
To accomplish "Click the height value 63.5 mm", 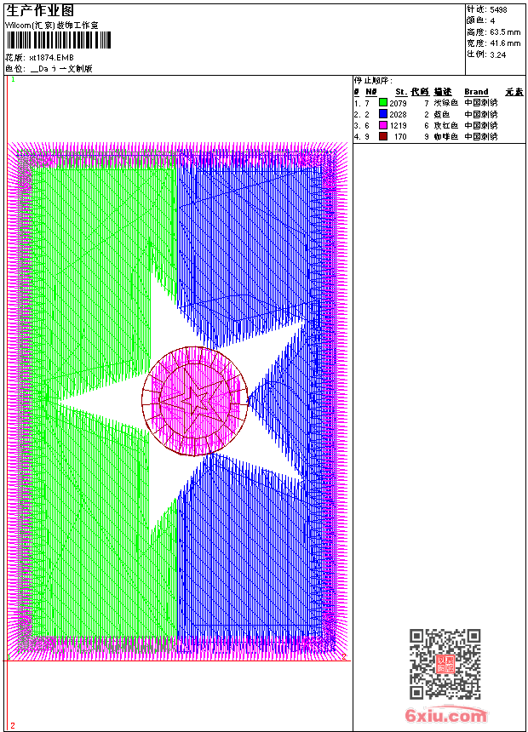I will coord(505,32).
